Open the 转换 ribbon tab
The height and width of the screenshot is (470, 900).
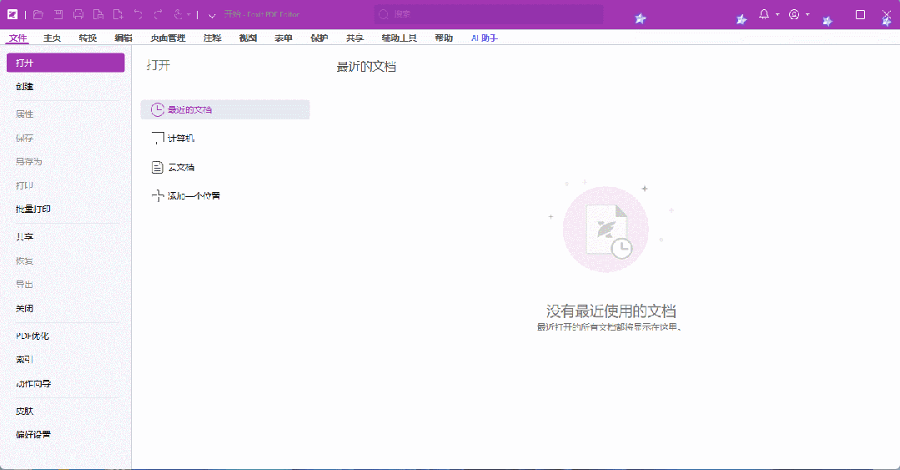[x=88, y=38]
